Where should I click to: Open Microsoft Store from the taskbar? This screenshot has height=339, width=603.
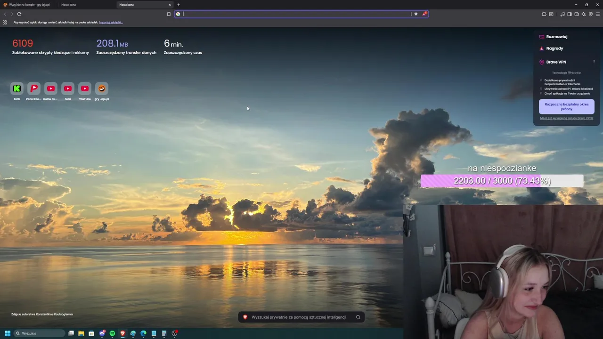(x=91, y=333)
